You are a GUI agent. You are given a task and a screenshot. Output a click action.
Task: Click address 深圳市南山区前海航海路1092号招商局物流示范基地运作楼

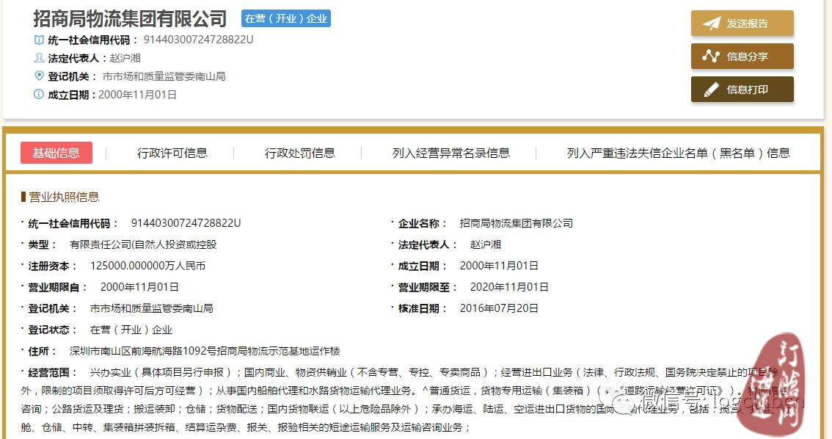[x=205, y=351]
